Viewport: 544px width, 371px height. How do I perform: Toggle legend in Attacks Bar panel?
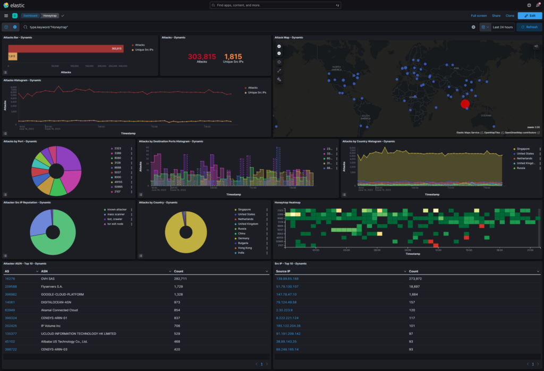pyautogui.click(x=5, y=73)
